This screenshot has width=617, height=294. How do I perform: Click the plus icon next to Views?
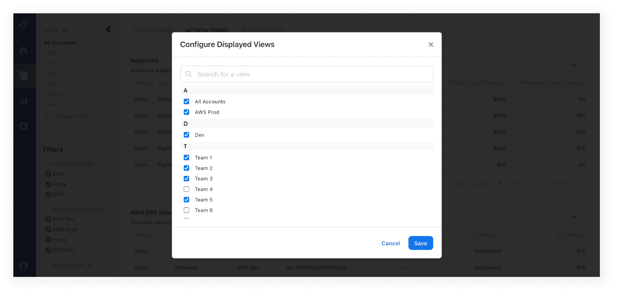65,31
